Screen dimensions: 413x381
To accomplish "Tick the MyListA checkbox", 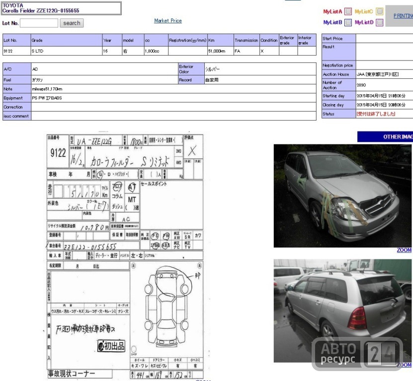I will pyautogui.click(x=348, y=11).
